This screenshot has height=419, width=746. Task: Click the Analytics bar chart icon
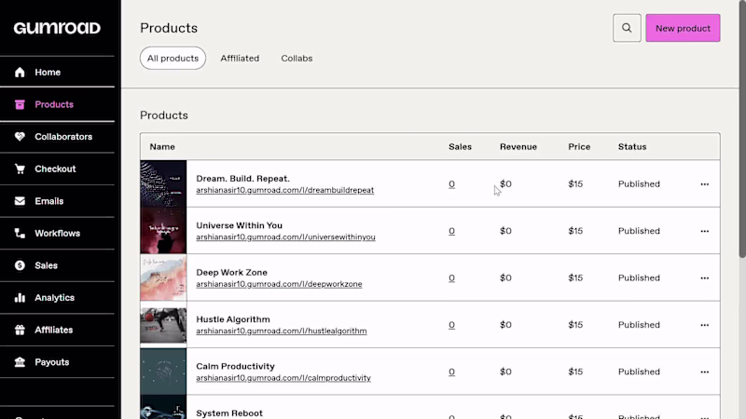coord(20,298)
